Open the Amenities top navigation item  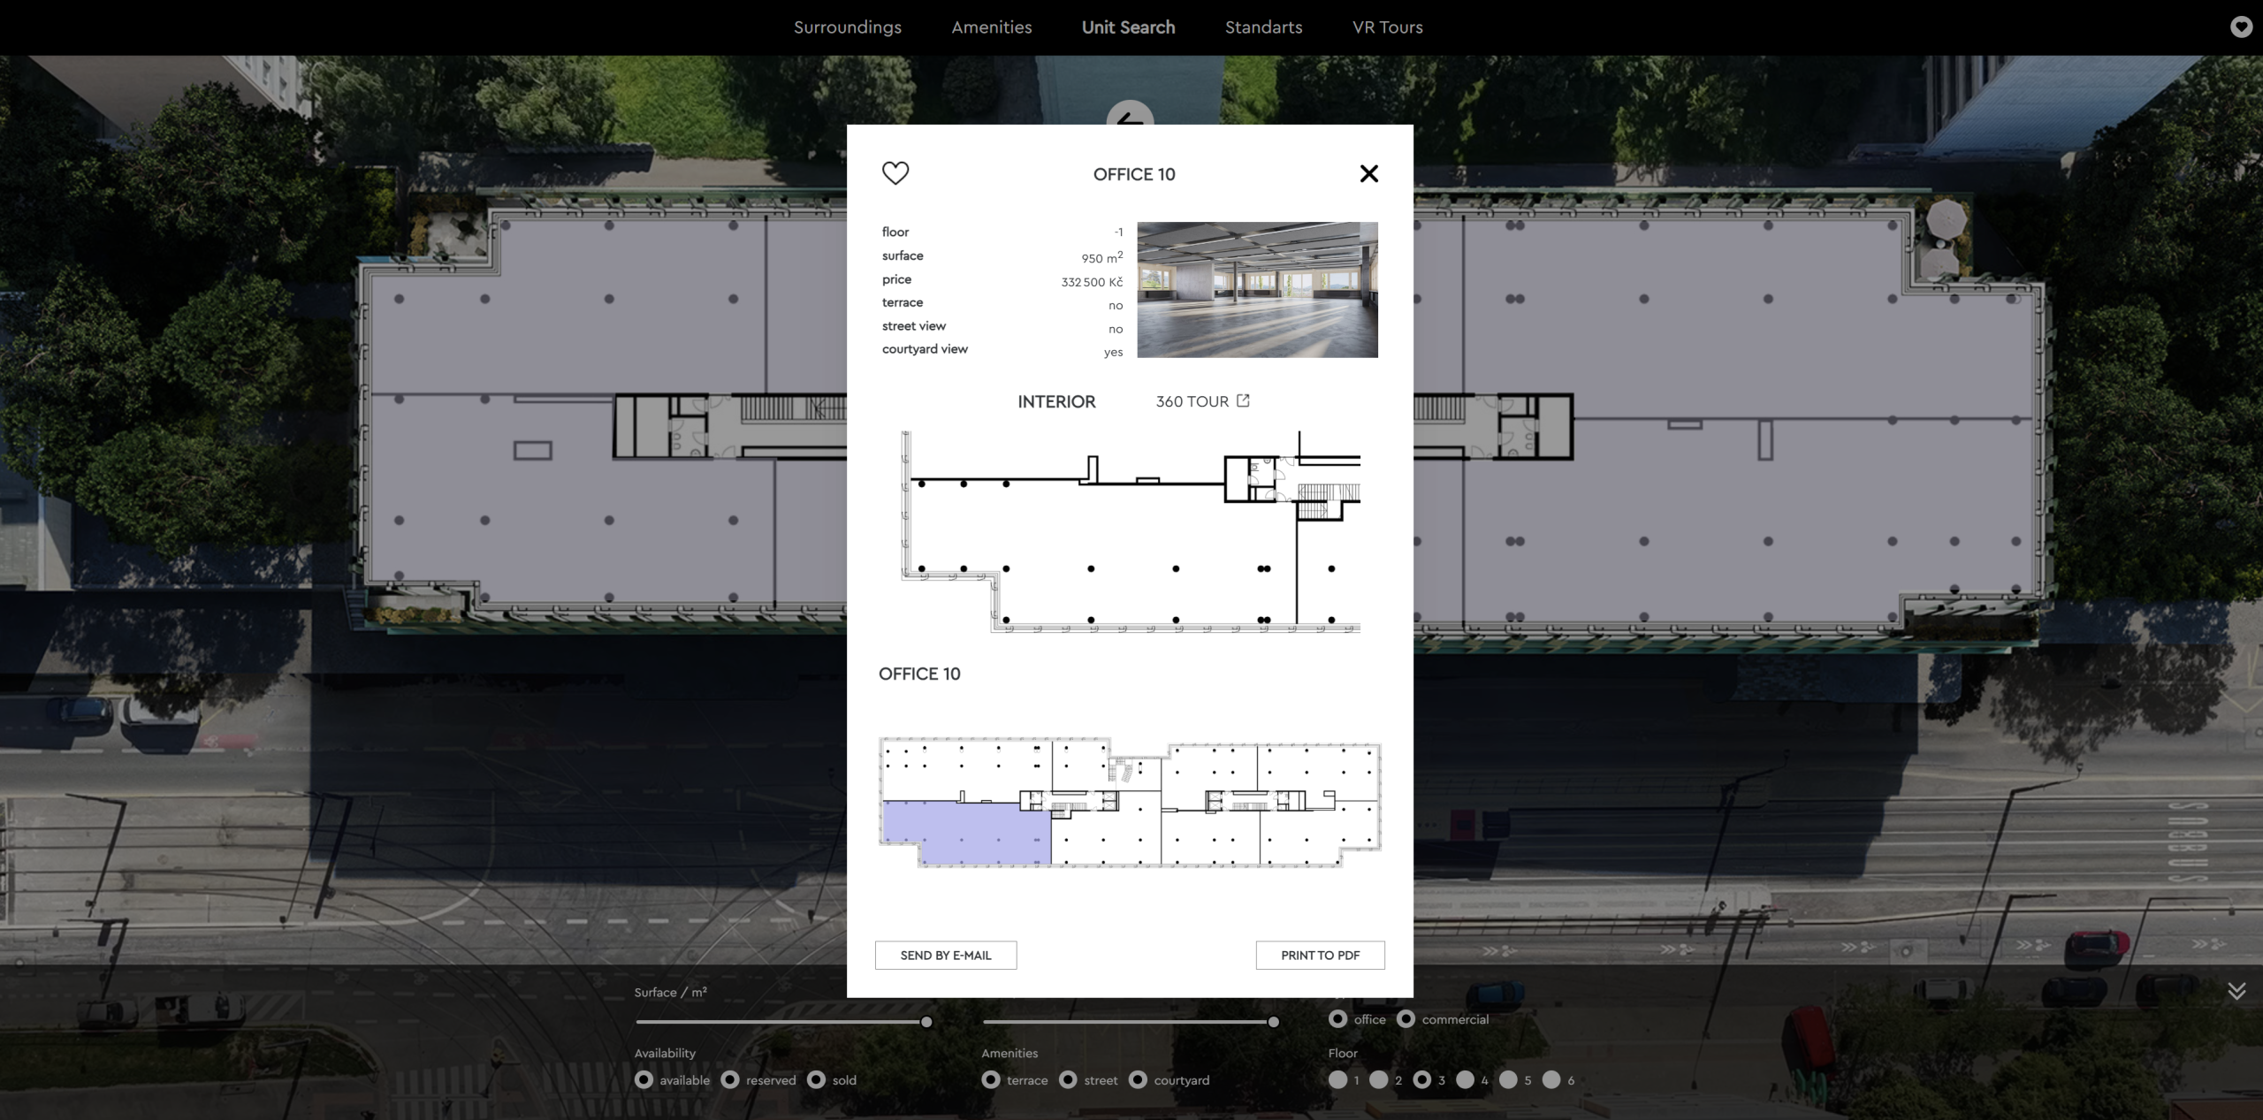pos(991,27)
